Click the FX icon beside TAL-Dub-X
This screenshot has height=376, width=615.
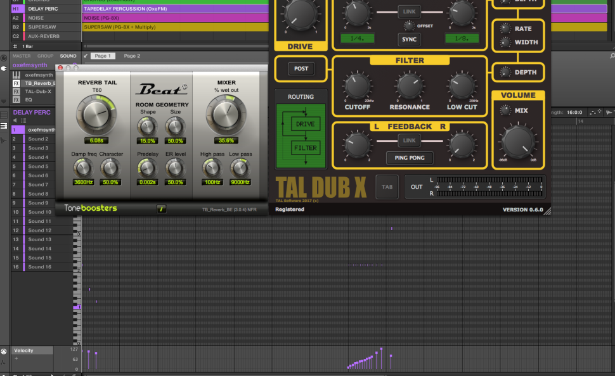point(16,91)
